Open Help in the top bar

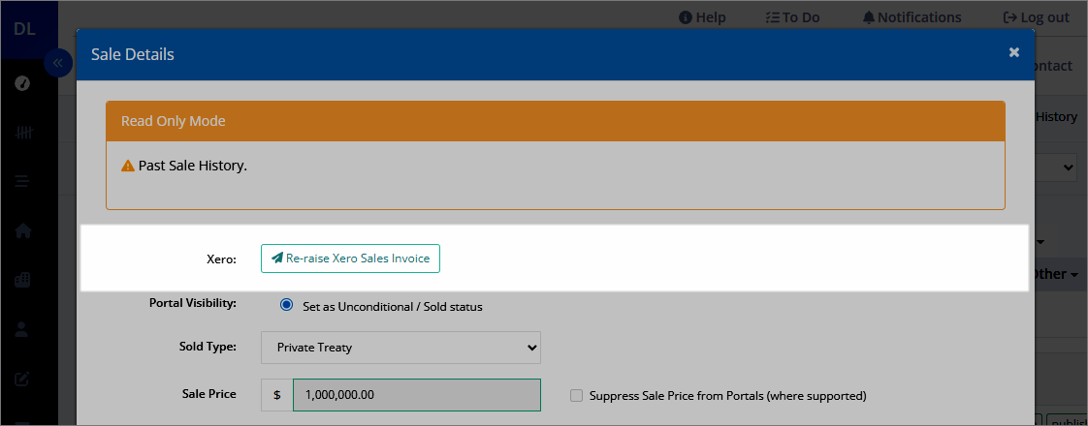pos(702,17)
